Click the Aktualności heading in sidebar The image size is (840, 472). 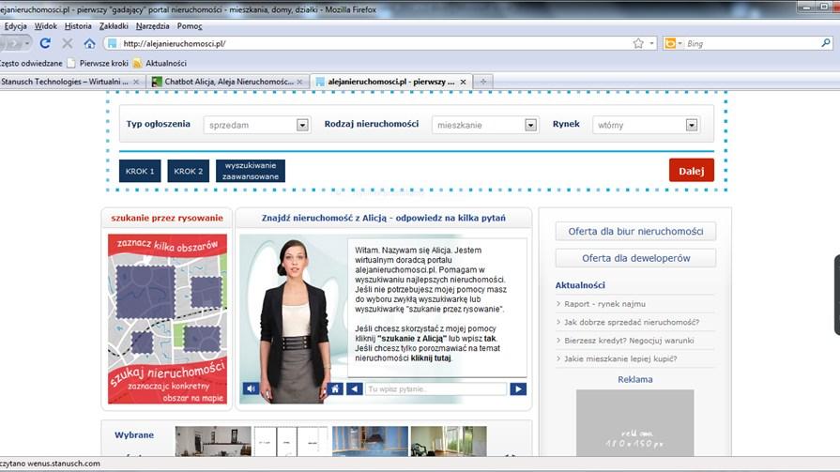pyautogui.click(x=580, y=285)
